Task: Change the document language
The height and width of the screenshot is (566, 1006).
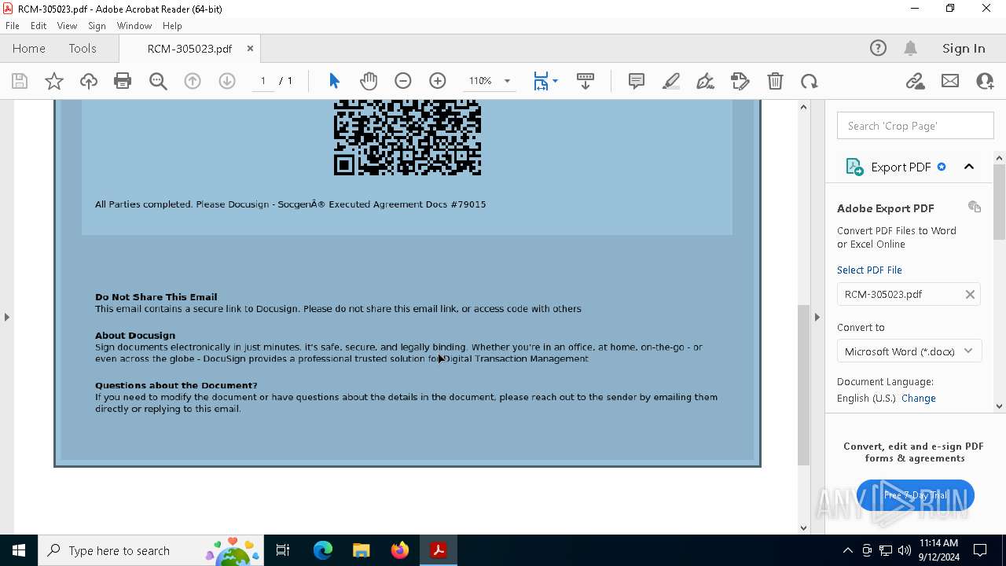Action: click(x=919, y=398)
